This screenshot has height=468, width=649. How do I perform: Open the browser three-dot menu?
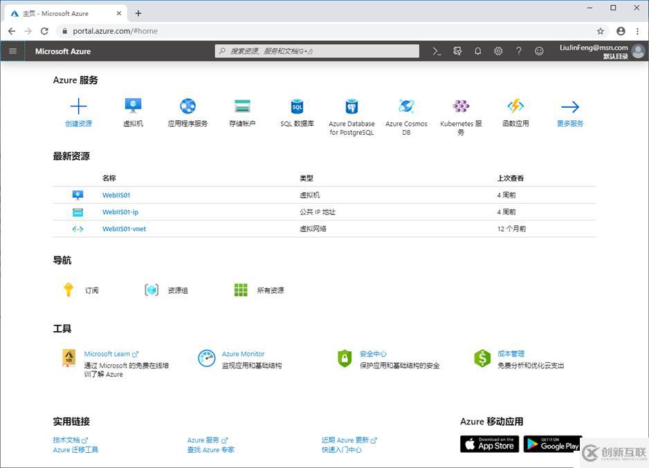pos(637,31)
